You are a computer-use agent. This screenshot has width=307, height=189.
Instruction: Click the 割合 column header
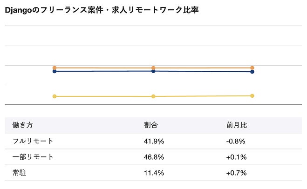(x=151, y=125)
